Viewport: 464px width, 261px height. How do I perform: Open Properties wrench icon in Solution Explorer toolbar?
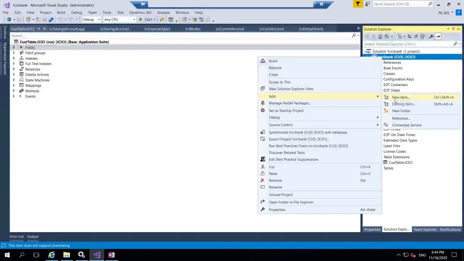[431, 36]
